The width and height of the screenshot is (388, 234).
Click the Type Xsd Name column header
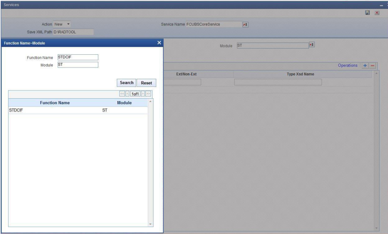click(300, 74)
